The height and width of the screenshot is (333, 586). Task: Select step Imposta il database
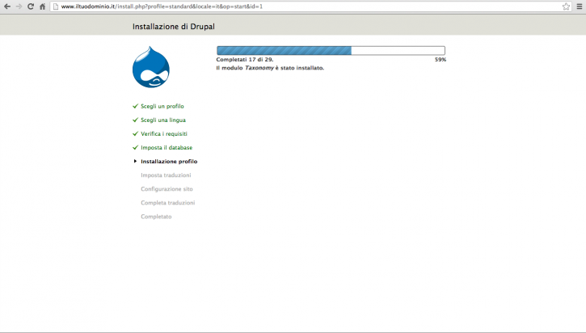click(167, 148)
